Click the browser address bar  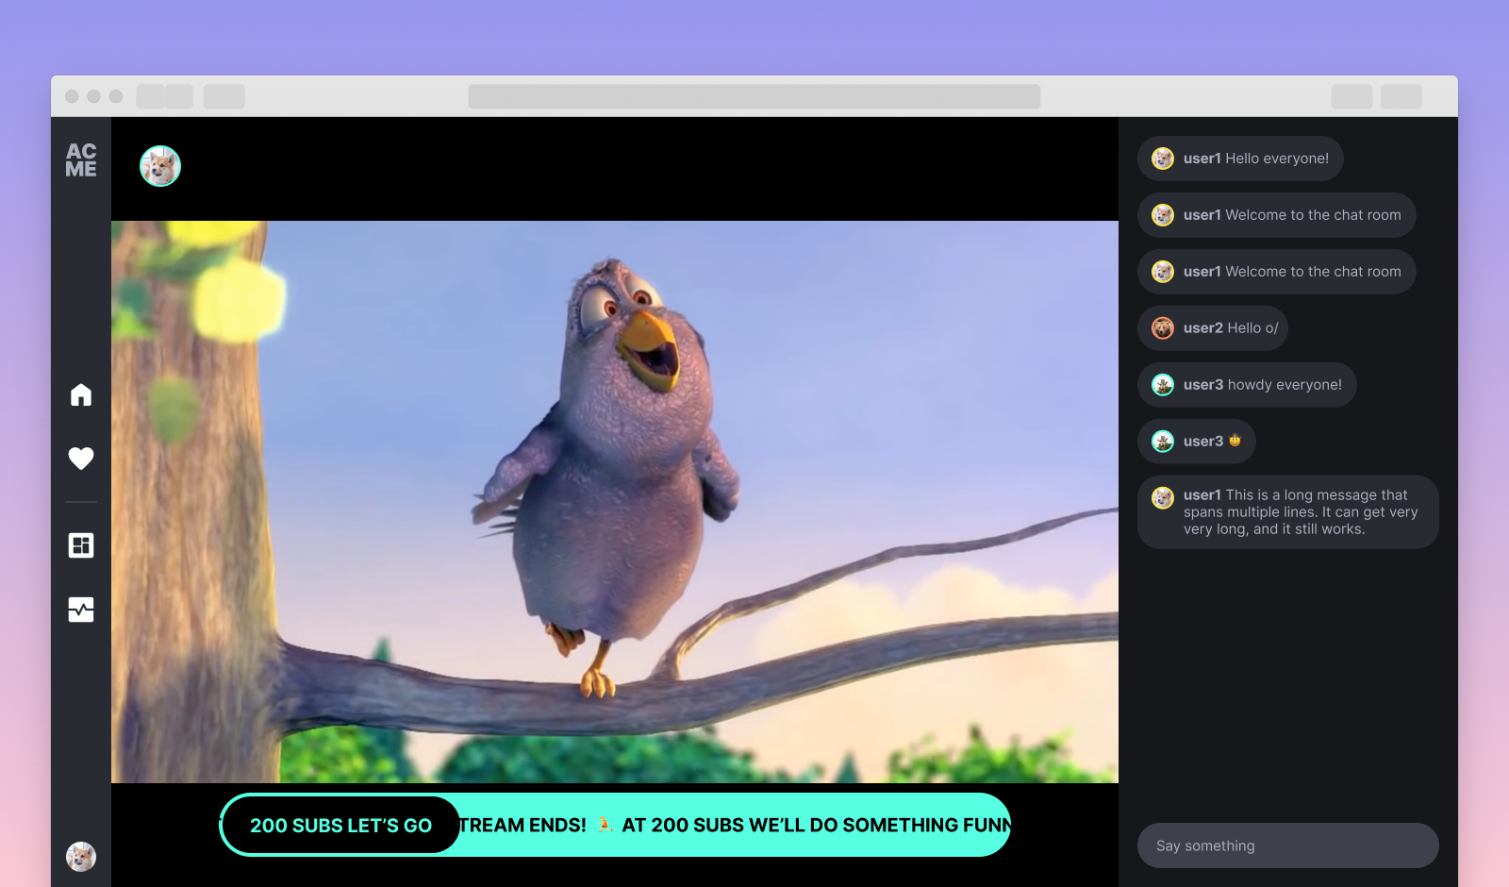pos(754,96)
